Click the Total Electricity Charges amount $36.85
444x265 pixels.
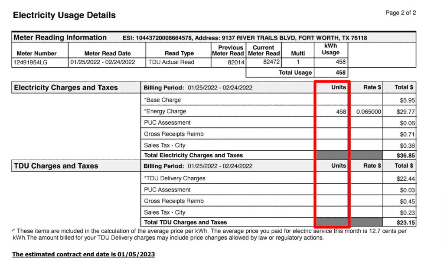click(x=405, y=155)
